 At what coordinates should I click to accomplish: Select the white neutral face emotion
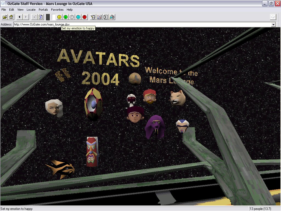[x=72, y=17]
